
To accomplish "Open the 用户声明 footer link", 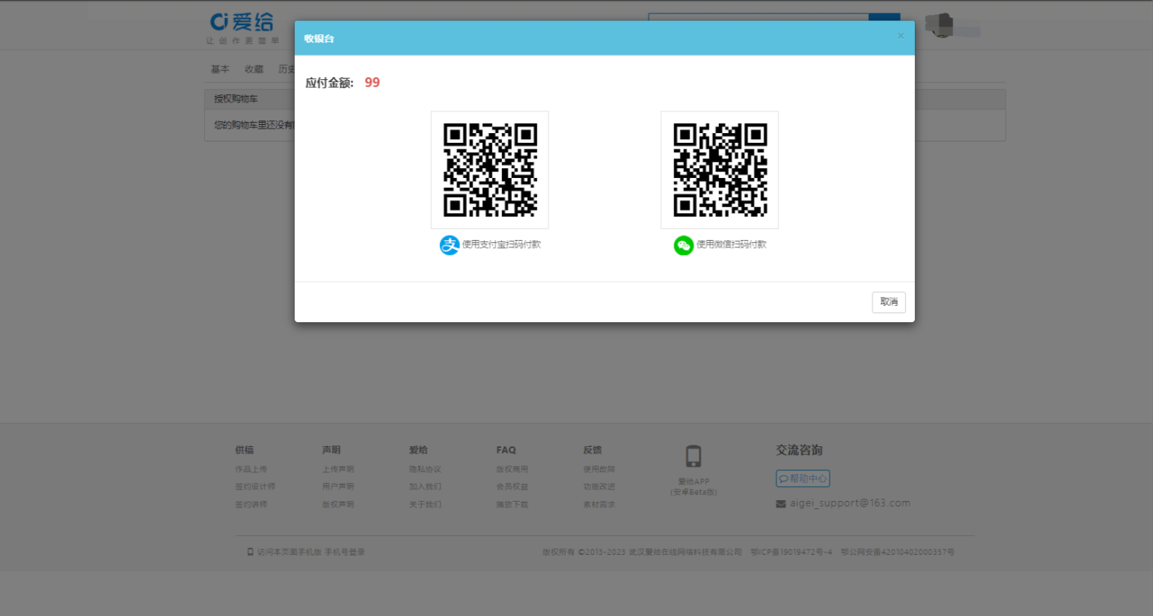I will (338, 487).
